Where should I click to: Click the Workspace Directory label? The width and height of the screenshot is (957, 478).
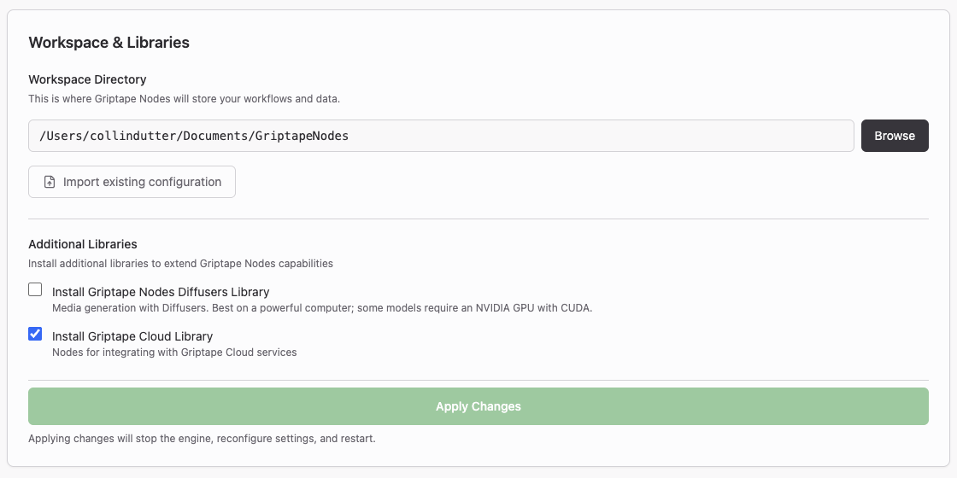click(87, 79)
